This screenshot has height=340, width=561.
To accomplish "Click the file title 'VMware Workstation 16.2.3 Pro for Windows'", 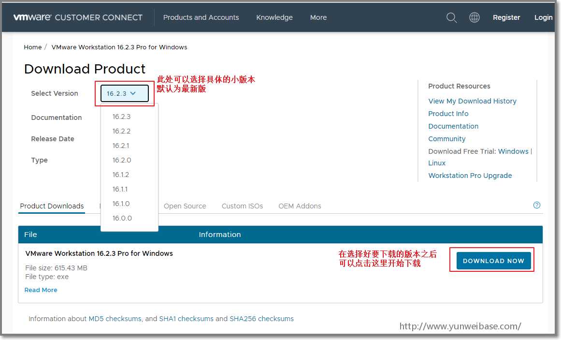I will click(x=99, y=253).
